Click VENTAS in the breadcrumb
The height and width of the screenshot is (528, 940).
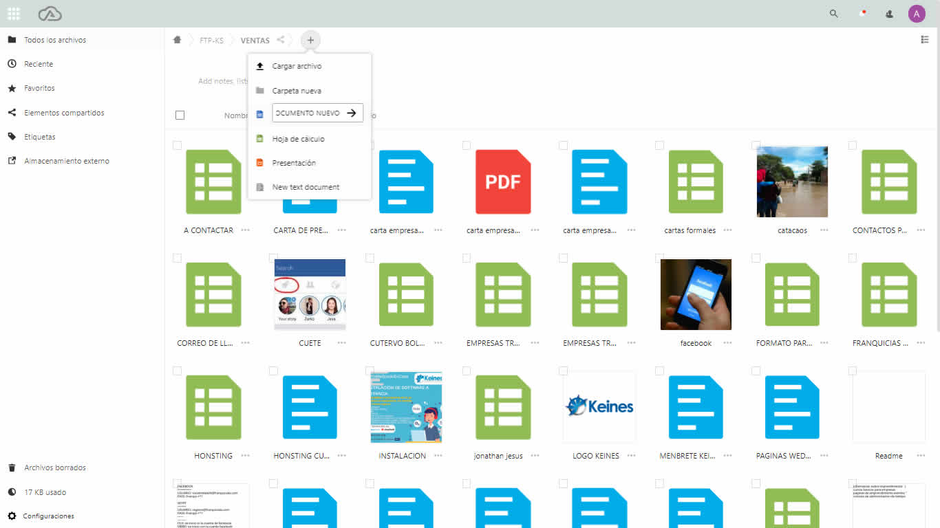pyautogui.click(x=255, y=41)
